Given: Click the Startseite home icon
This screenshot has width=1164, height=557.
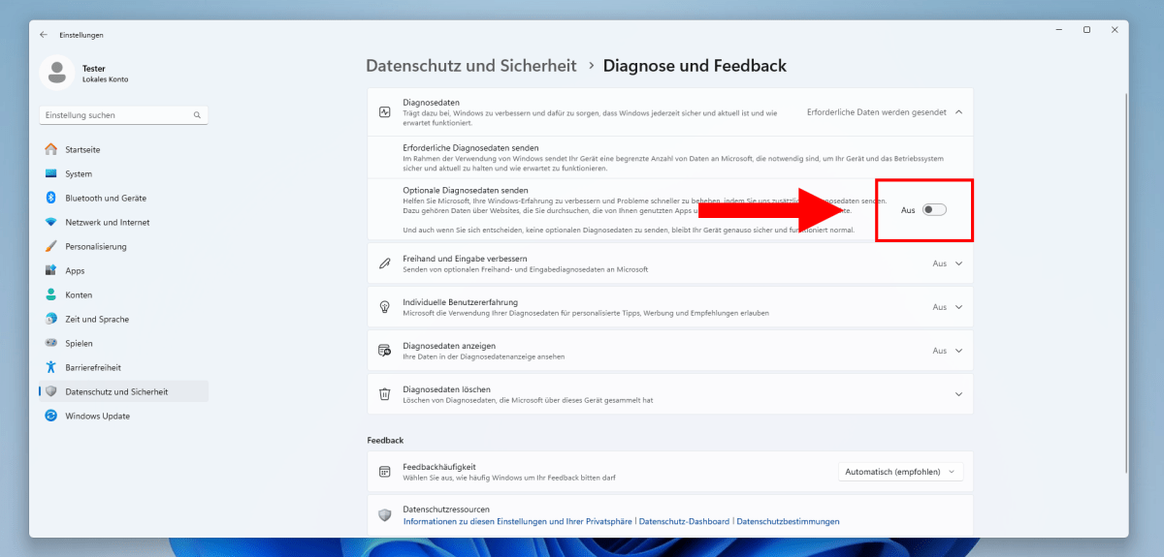Looking at the screenshot, I should coord(51,150).
